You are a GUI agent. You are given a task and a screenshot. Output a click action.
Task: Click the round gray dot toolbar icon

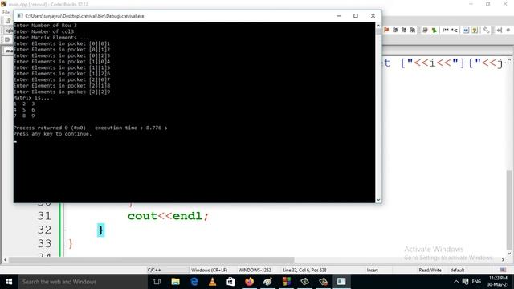point(508,31)
